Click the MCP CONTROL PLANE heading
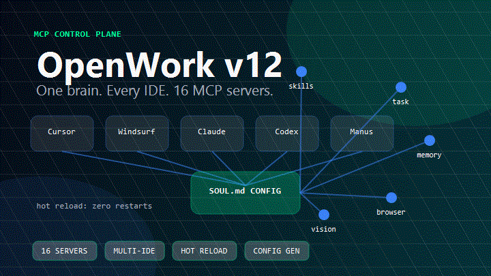Viewport: 491px width, 276px height. [x=77, y=34]
